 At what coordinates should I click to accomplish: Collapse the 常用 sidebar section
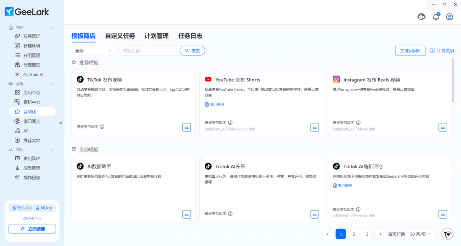pyautogui.click(x=52, y=28)
